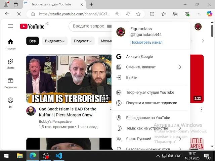Image resolution: width=215 pixels, height=161 pixels.
Task: Select the Видеоигры filter chip
Action: (x=55, y=41)
